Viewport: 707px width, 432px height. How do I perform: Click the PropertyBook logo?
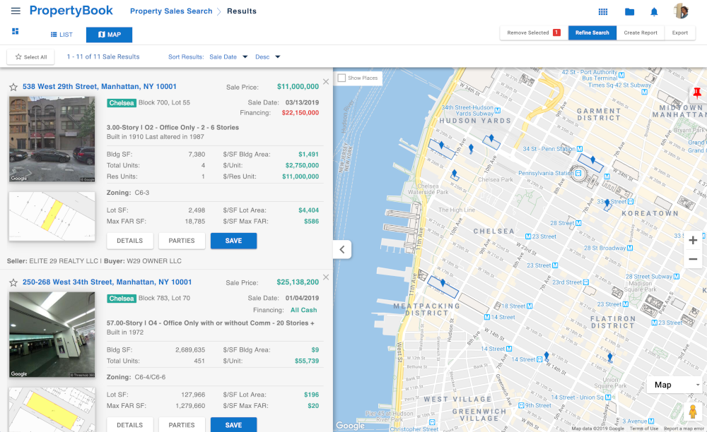71,11
